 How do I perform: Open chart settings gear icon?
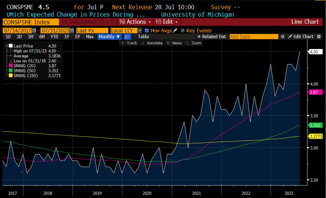tap(319, 37)
